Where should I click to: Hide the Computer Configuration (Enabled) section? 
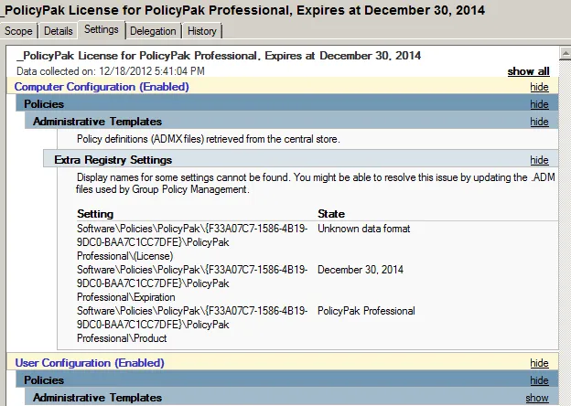point(539,87)
